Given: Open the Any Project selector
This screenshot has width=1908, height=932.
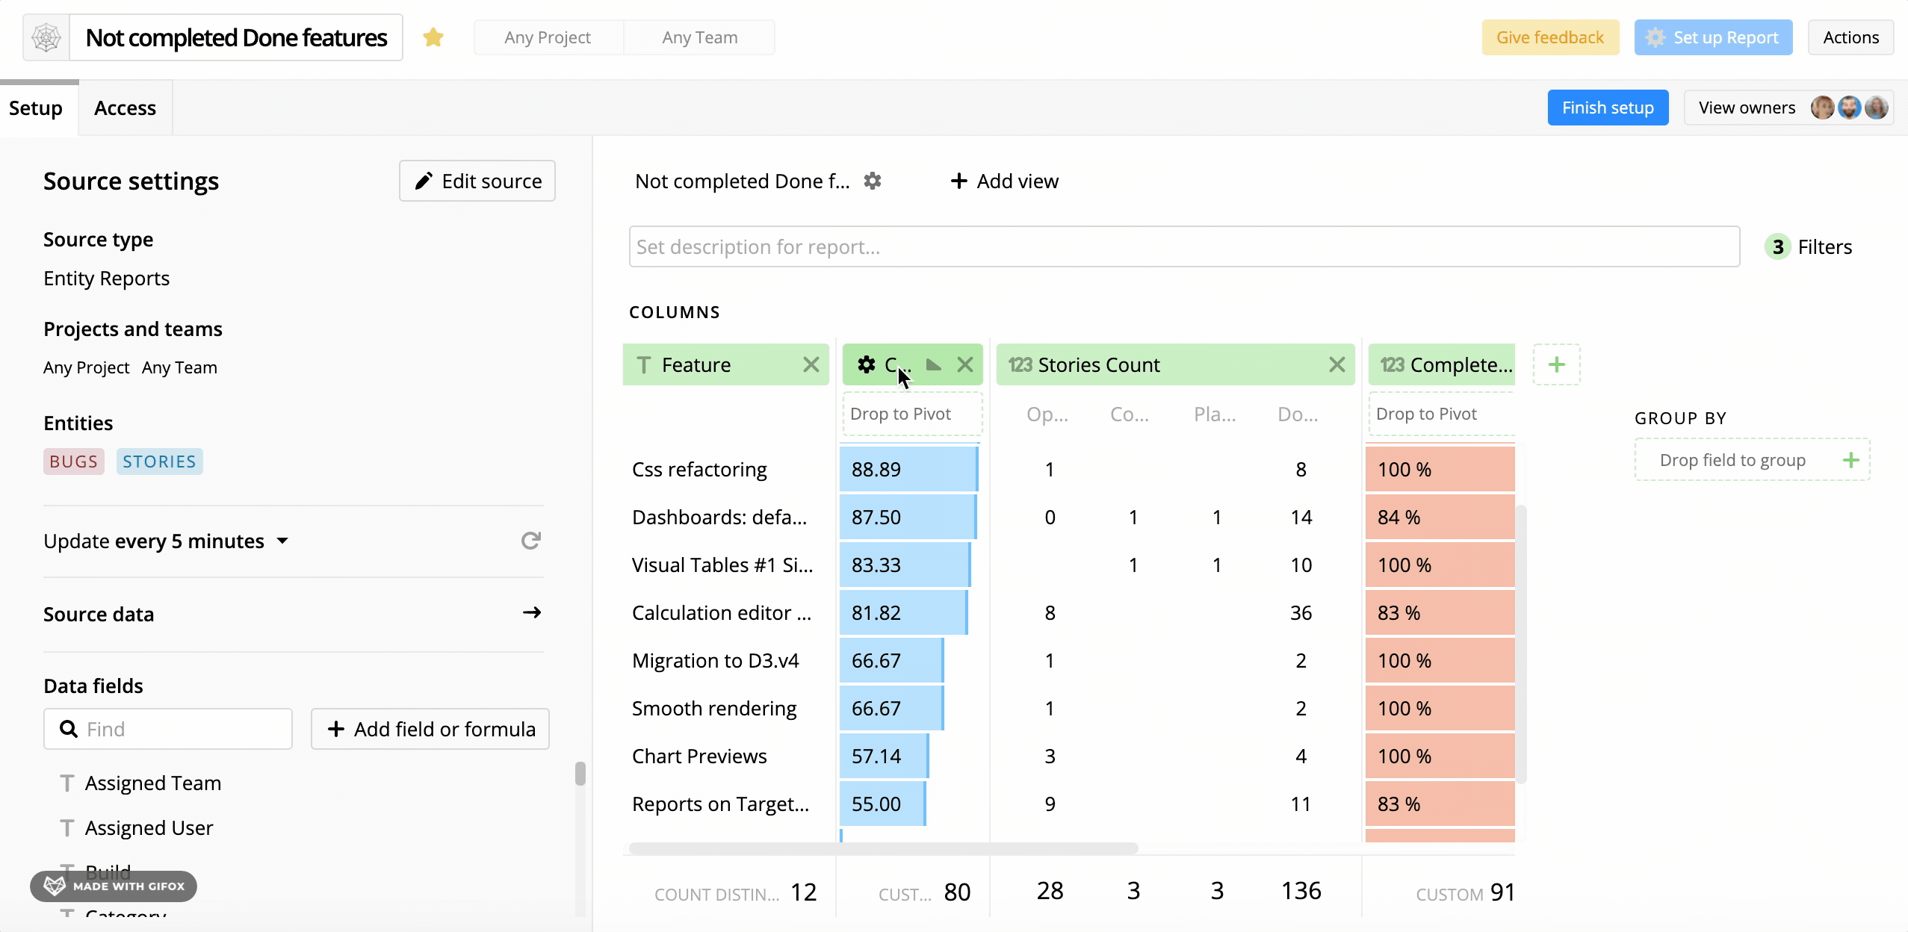Looking at the screenshot, I should point(548,37).
